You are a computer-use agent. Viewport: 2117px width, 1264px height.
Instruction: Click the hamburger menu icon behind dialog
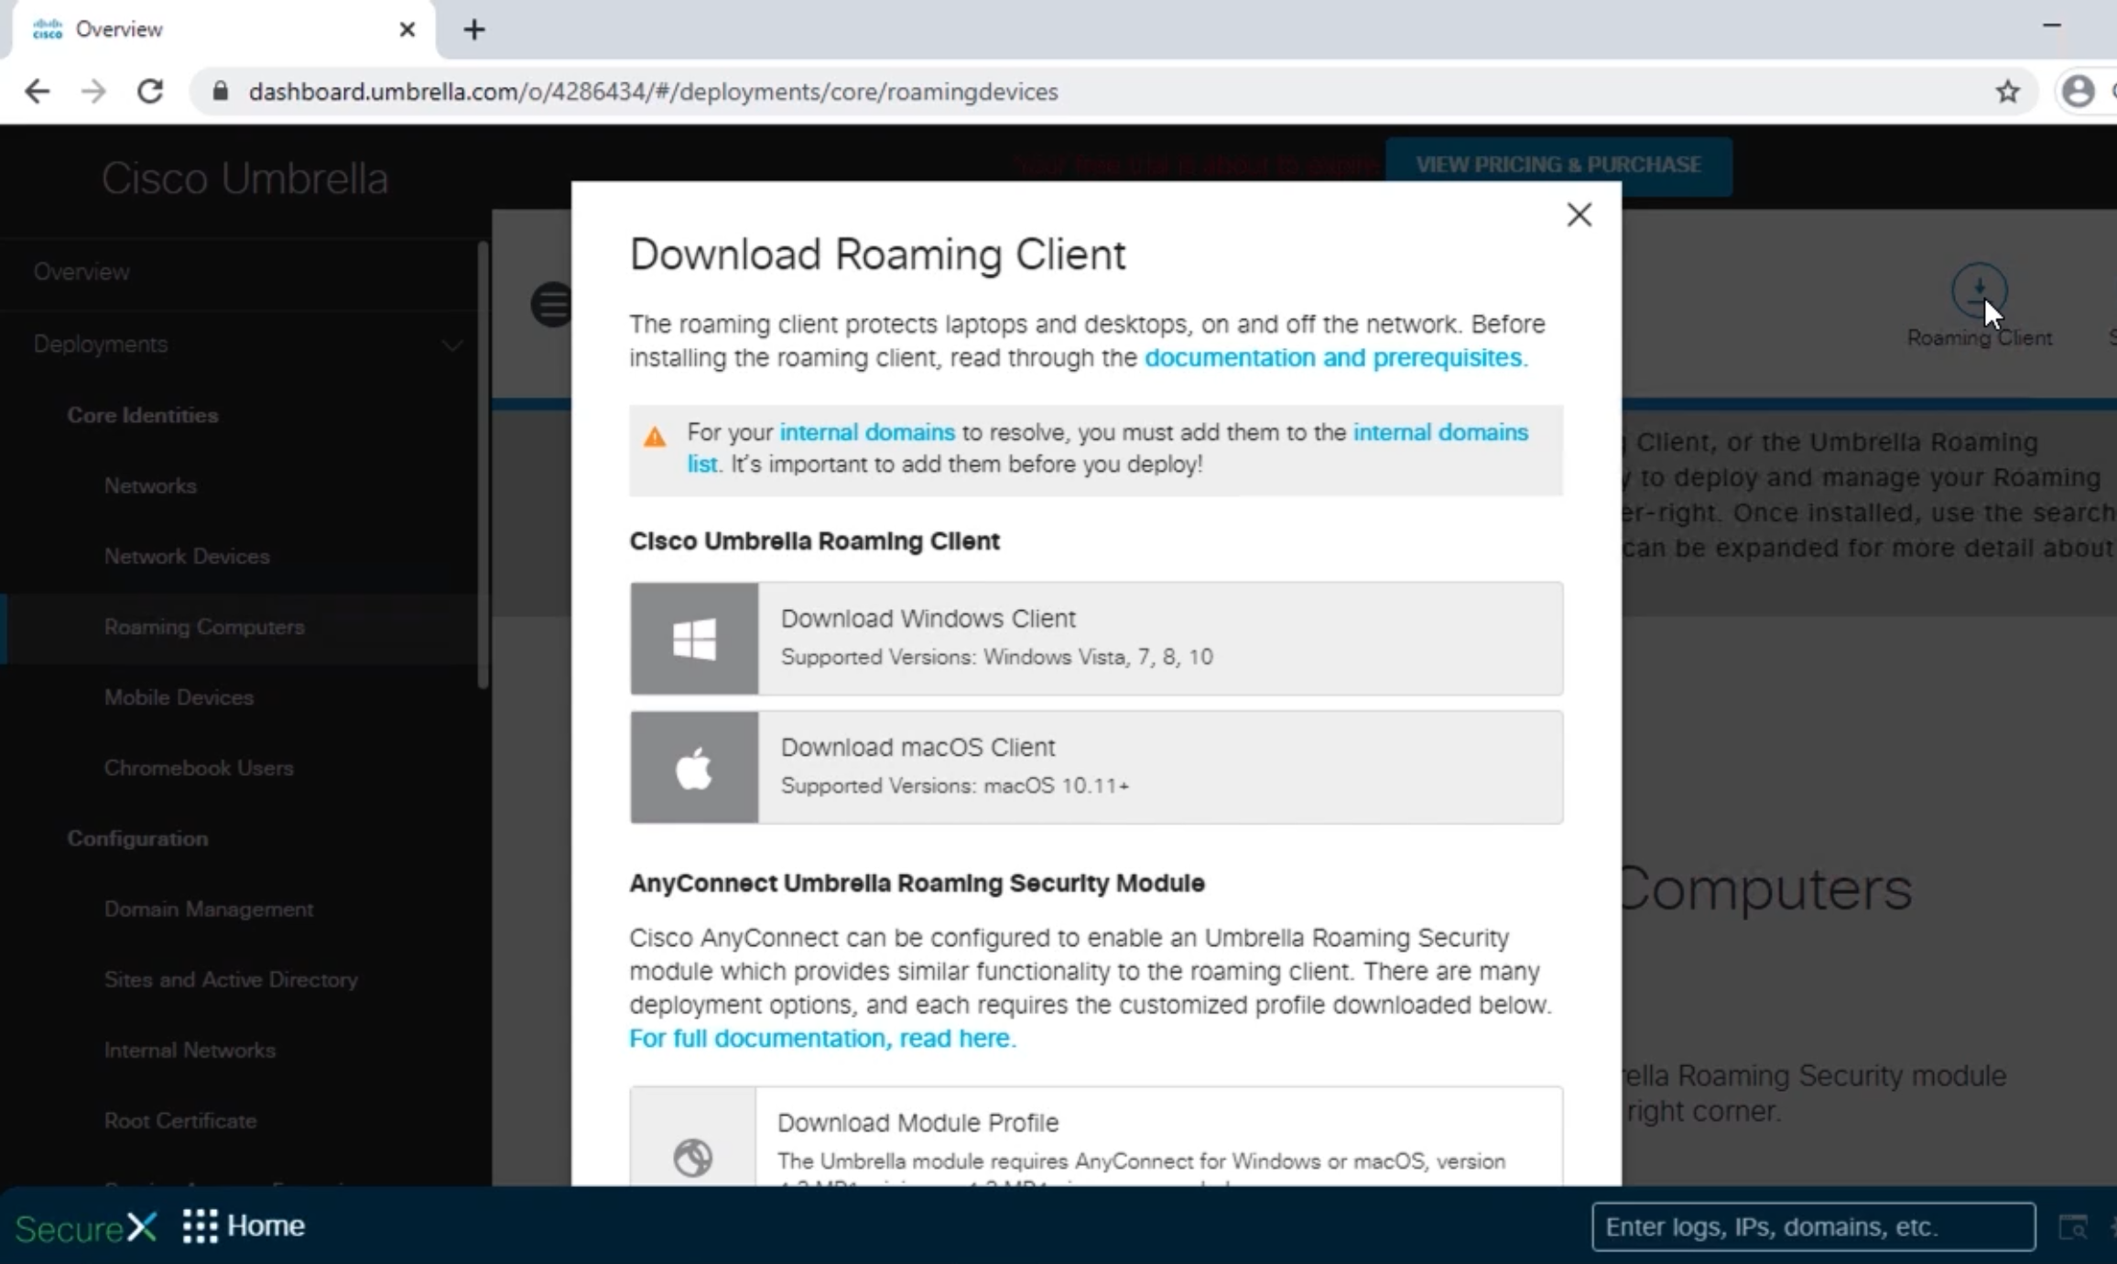(x=551, y=304)
